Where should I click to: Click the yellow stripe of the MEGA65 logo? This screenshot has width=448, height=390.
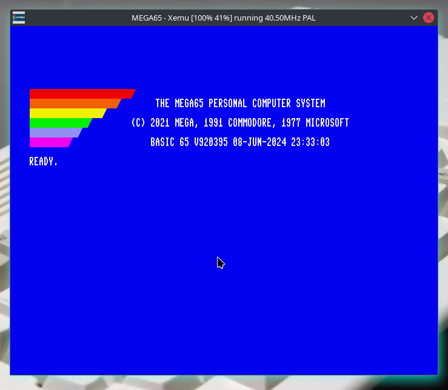(66, 113)
